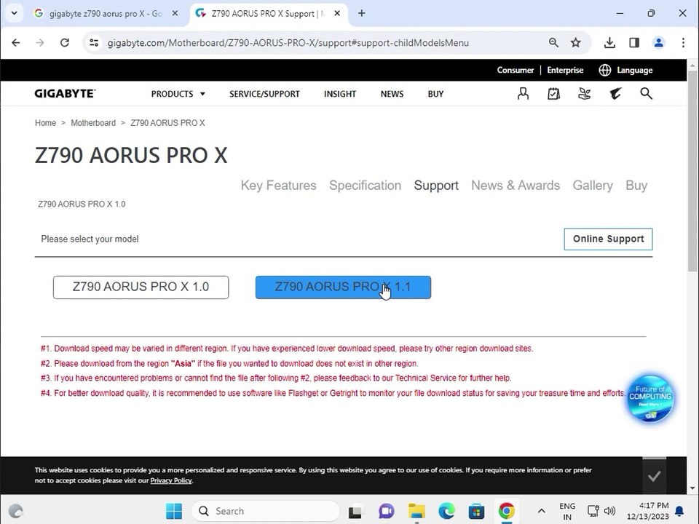Screen dimensions: 699x524
Task: Open the volume speaker tray icon
Action: (609, 511)
